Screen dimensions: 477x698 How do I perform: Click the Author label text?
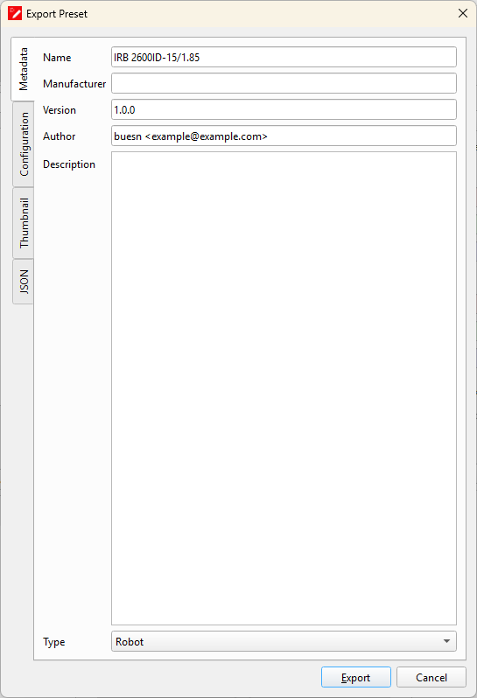point(60,136)
